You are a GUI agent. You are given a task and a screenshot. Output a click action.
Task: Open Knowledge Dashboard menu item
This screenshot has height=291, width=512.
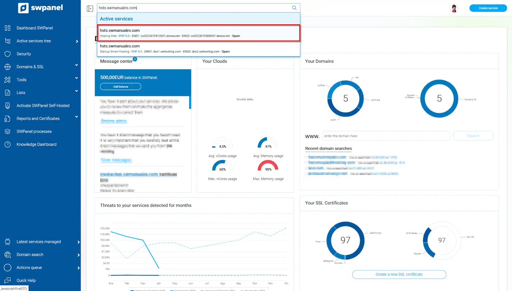[x=36, y=144]
